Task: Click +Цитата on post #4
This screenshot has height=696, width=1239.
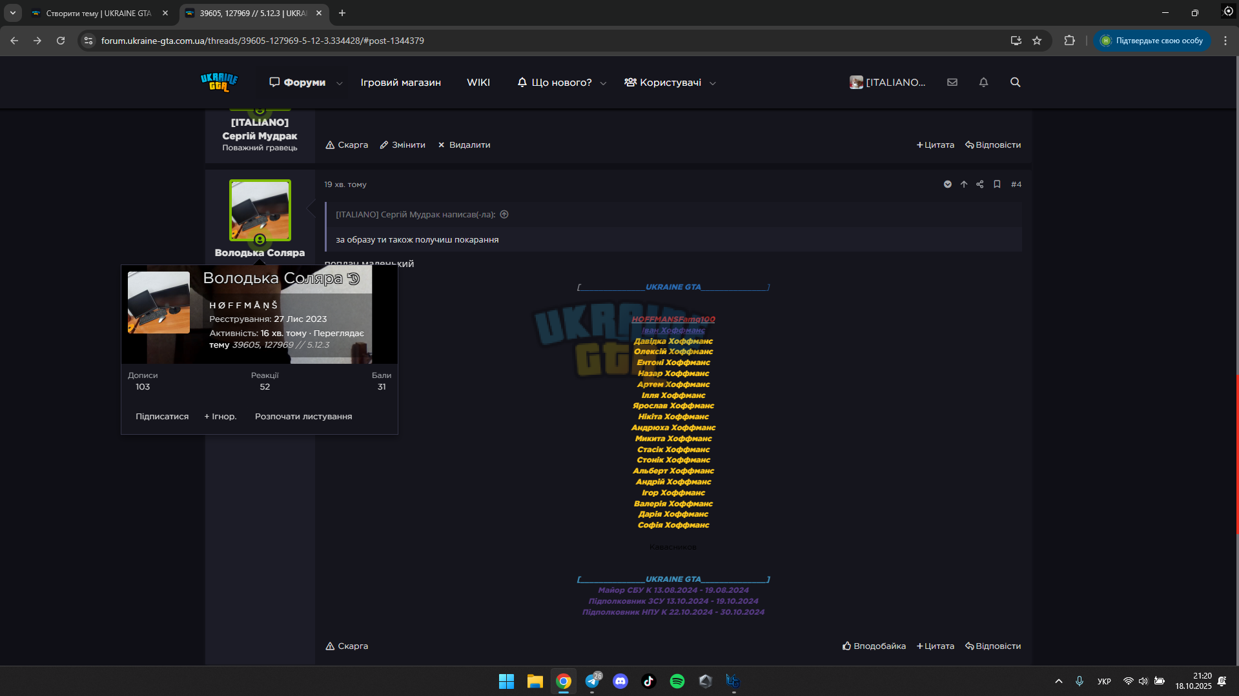Action: [x=936, y=646]
